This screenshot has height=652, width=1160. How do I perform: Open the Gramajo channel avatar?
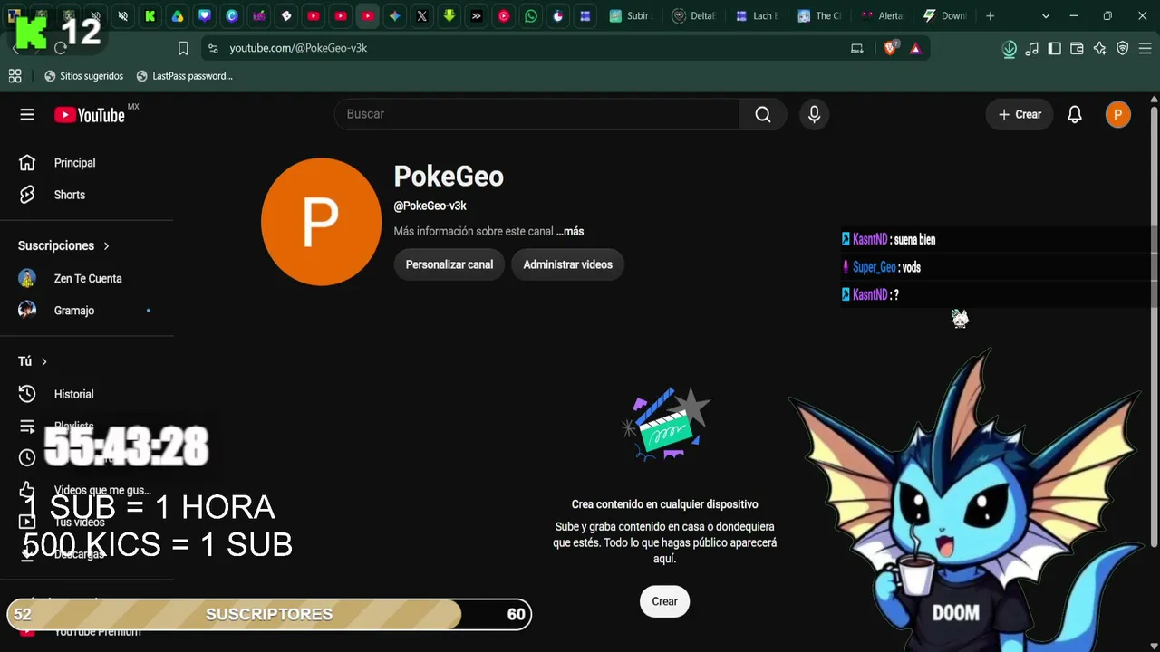tap(27, 310)
